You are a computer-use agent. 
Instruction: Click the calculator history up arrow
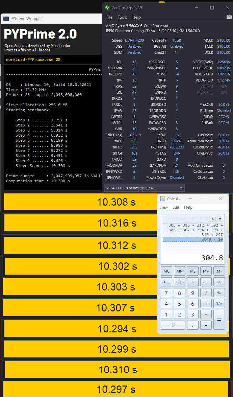click(x=213, y=219)
